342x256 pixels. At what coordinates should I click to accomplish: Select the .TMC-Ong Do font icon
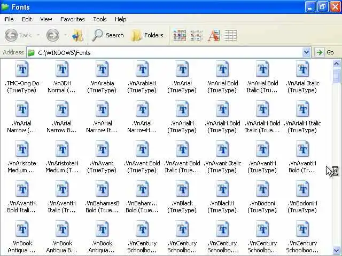(x=22, y=69)
